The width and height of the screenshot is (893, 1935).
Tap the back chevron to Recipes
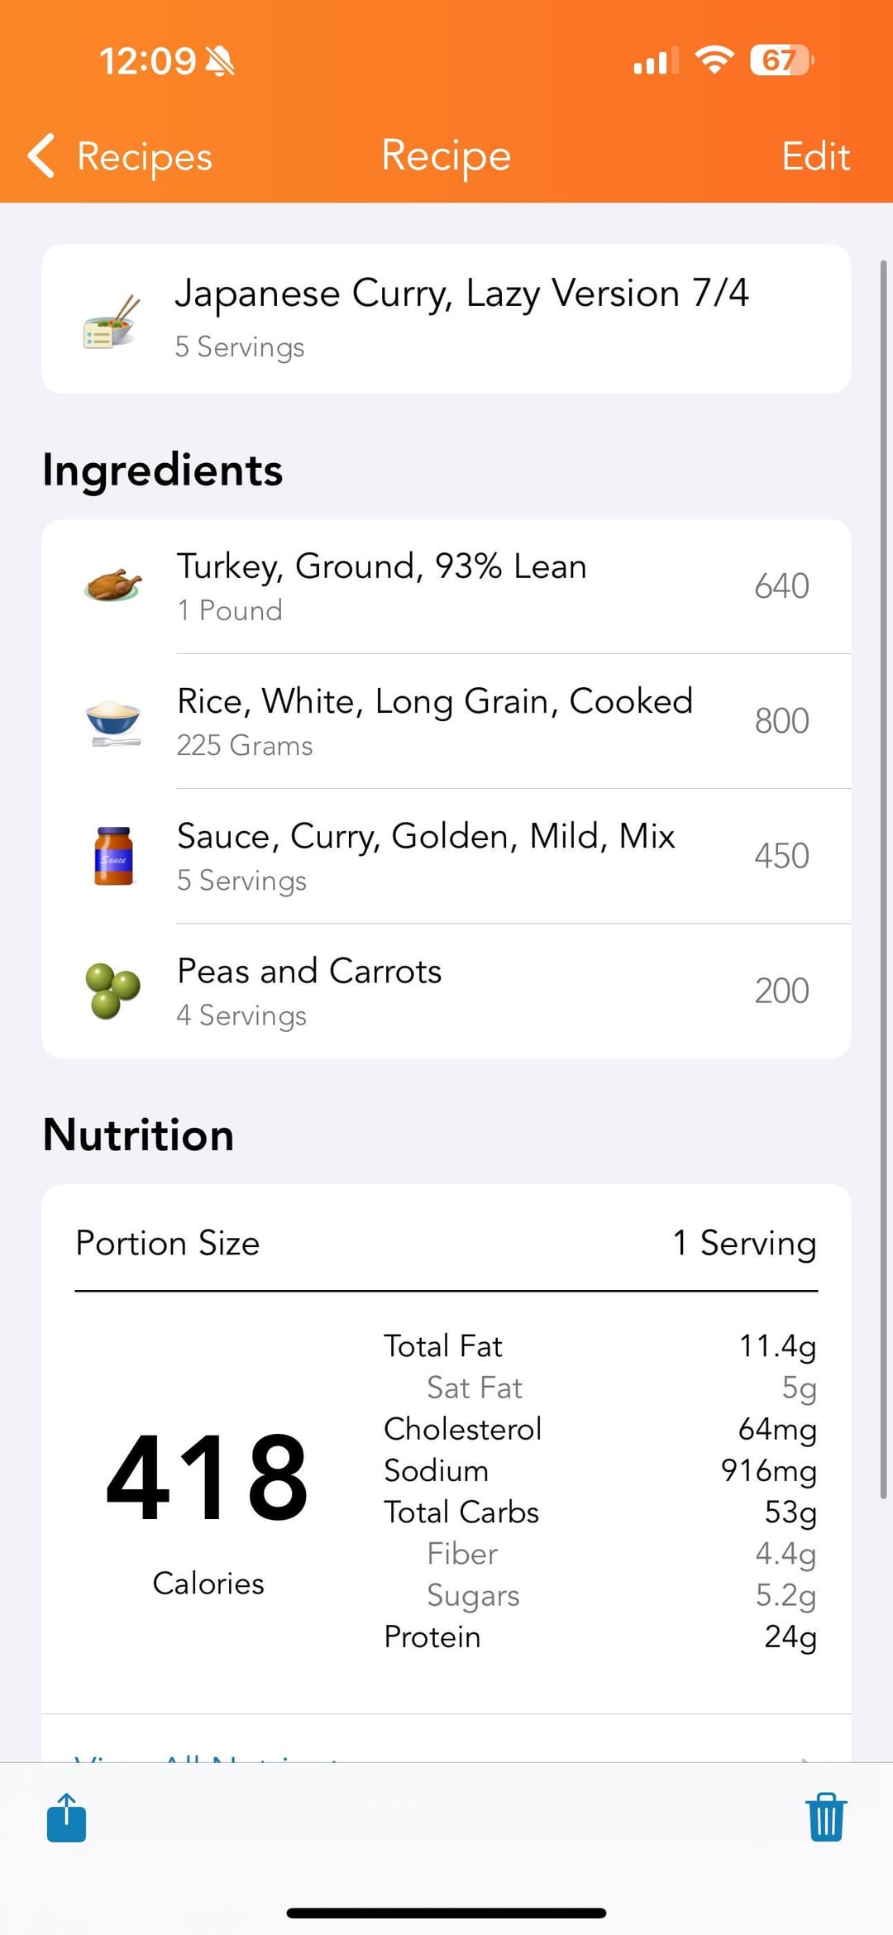click(41, 155)
